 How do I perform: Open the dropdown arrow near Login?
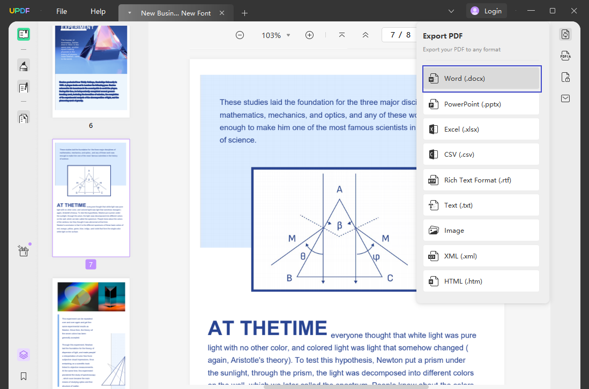click(451, 11)
